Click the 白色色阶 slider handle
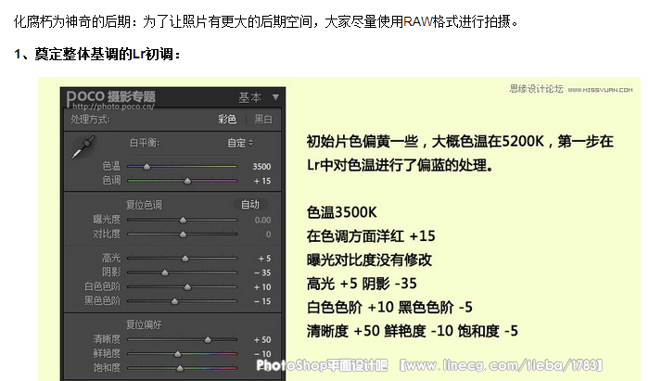 pyautogui.click(x=187, y=287)
